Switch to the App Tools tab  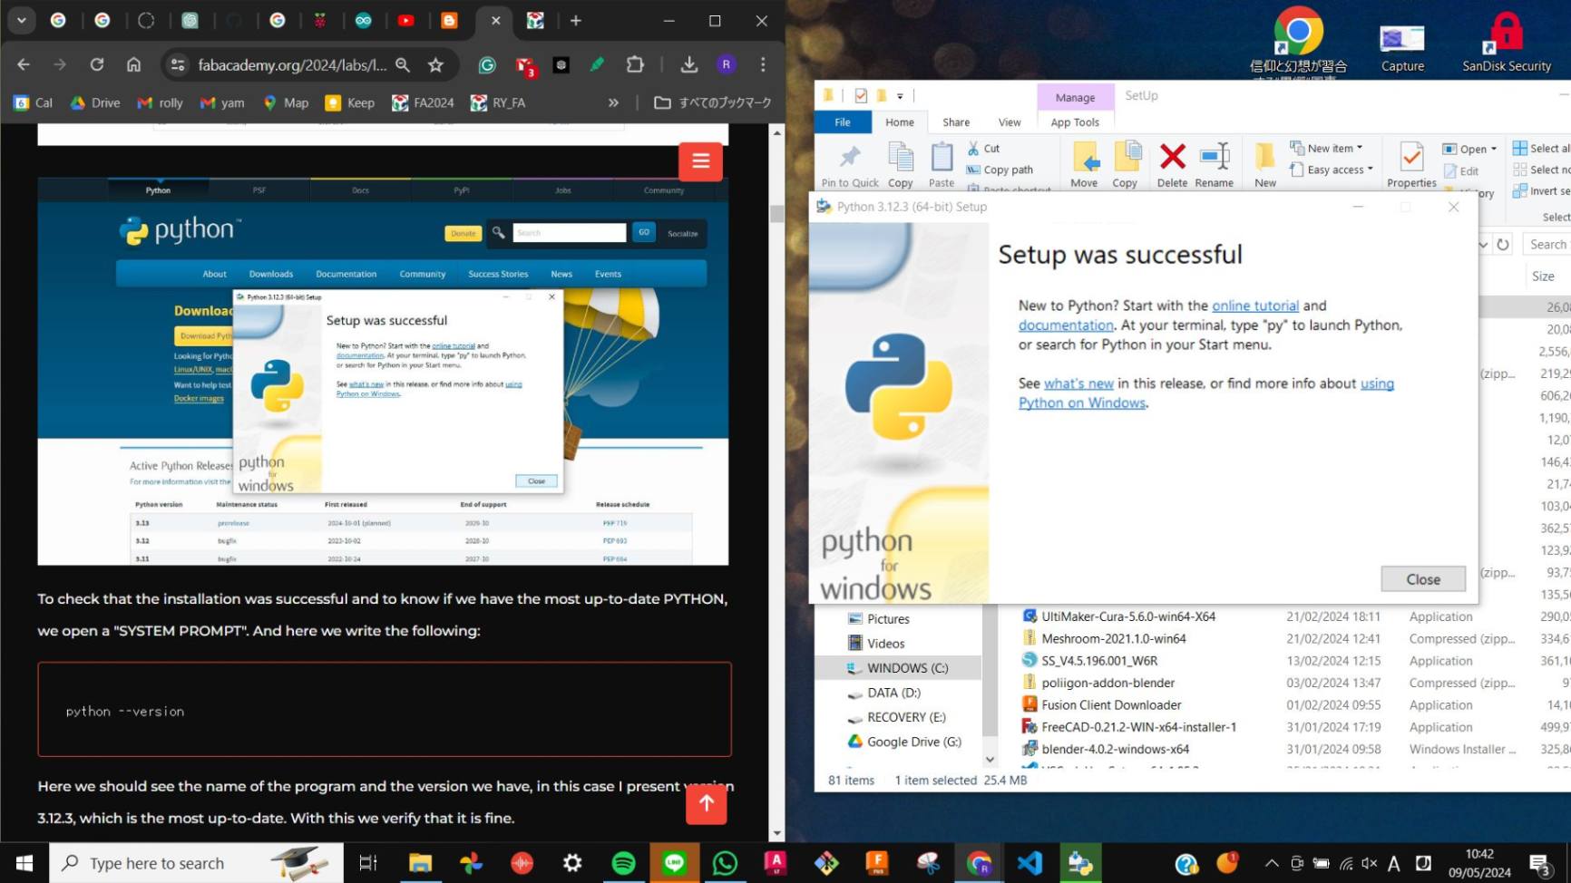[1075, 122]
